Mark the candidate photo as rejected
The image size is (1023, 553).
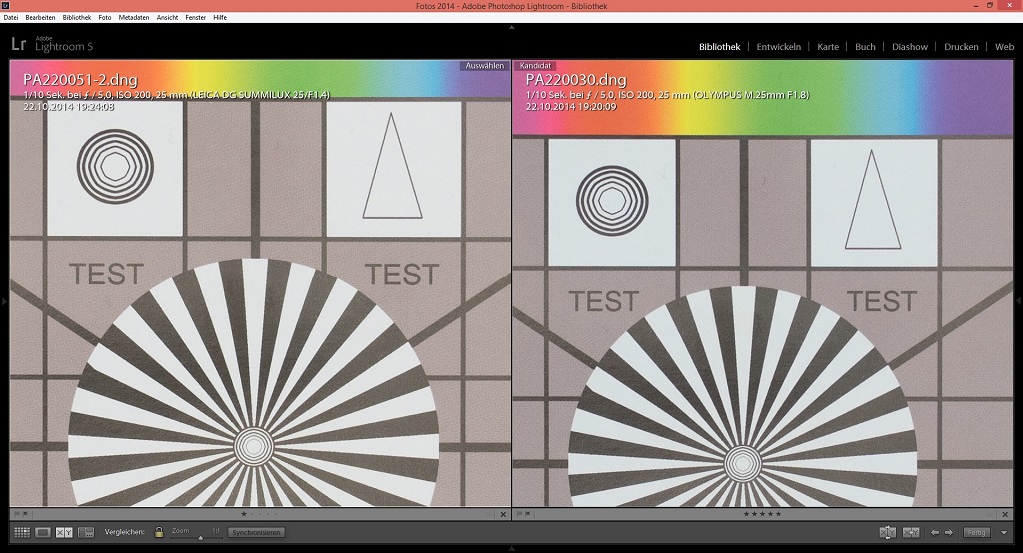(x=527, y=514)
